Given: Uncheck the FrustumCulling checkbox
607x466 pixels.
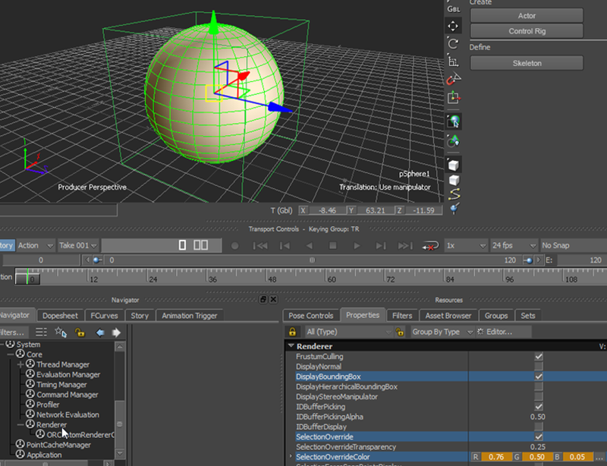Looking at the screenshot, I should coord(539,357).
